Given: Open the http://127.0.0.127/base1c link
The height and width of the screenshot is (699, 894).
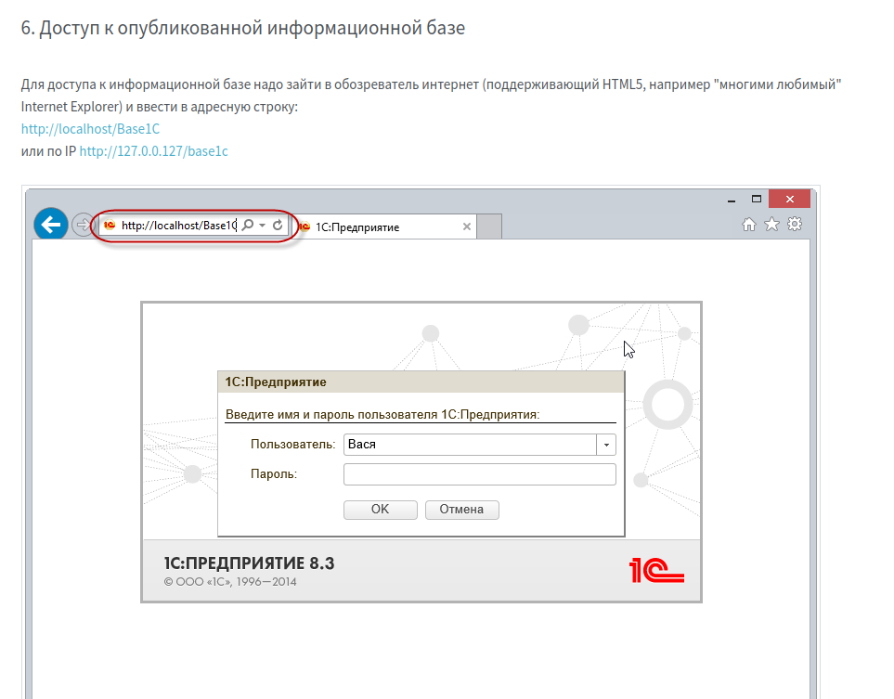Looking at the screenshot, I should pyautogui.click(x=153, y=151).
